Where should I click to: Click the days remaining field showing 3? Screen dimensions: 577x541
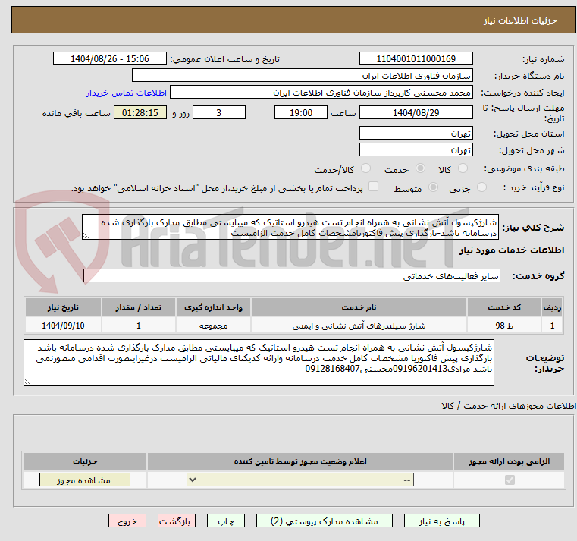coord(219,113)
